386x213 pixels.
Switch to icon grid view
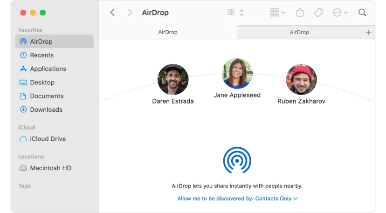point(231,12)
